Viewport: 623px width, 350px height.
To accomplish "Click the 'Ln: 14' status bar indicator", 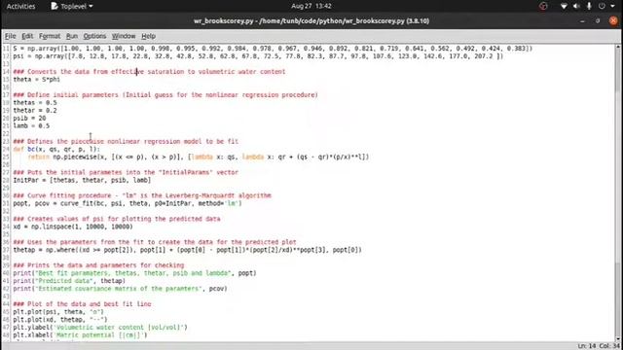I will [587, 346].
